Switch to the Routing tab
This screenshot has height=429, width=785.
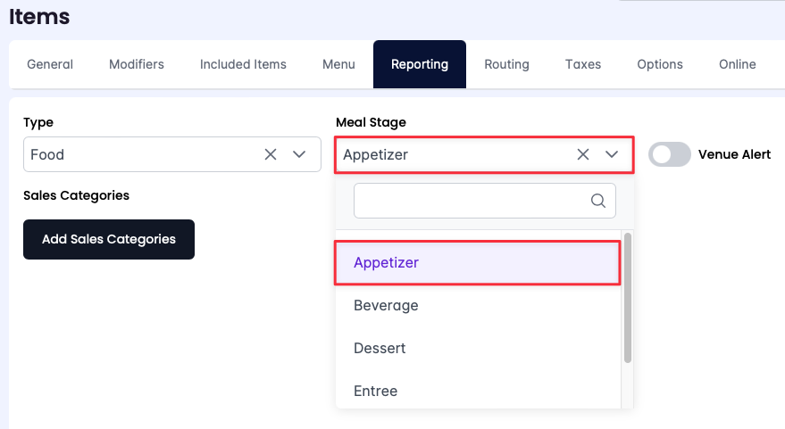(506, 64)
